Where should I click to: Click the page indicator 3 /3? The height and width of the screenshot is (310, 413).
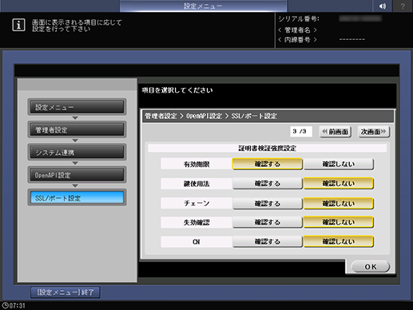(301, 131)
